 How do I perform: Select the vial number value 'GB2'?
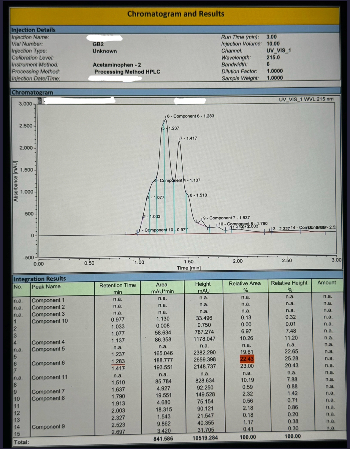click(x=98, y=44)
